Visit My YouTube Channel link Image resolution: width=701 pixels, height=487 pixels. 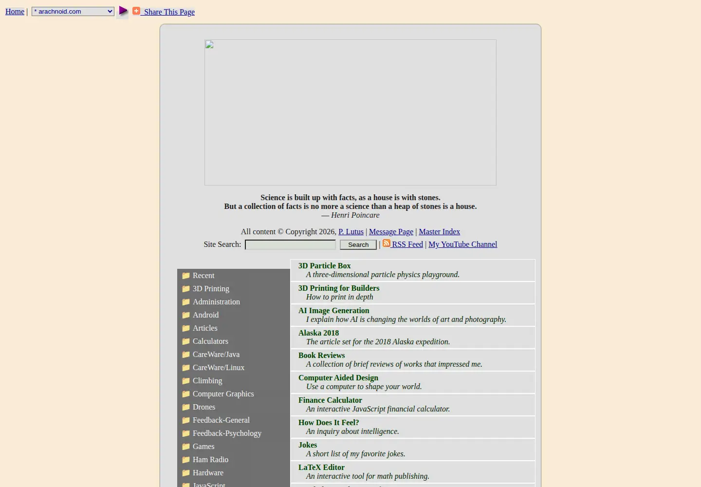point(462,244)
